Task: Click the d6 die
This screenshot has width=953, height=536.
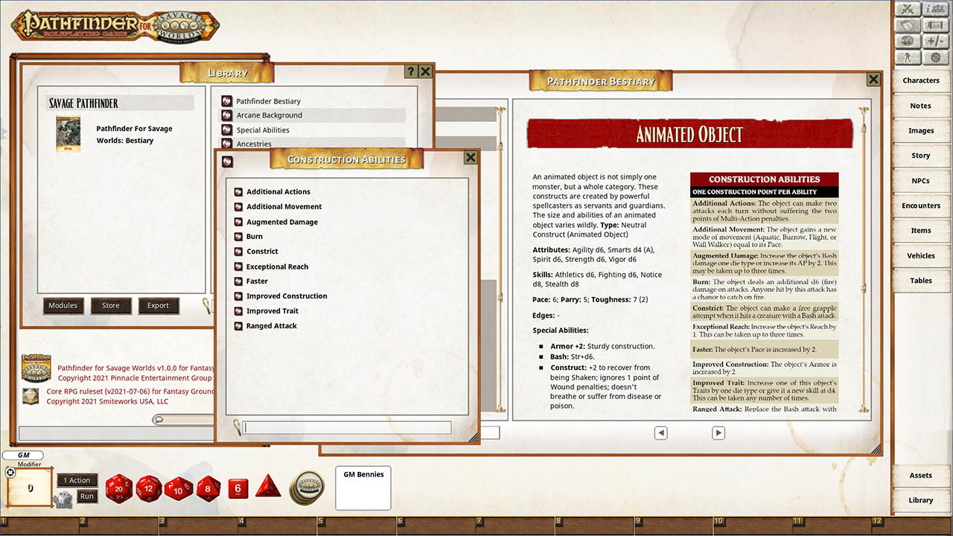Action: (x=238, y=488)
